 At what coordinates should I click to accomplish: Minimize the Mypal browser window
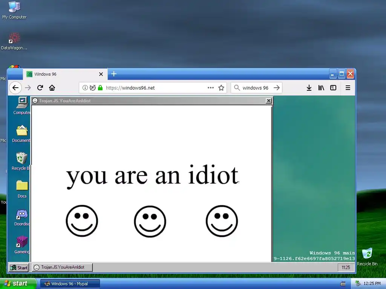(332, 74)
